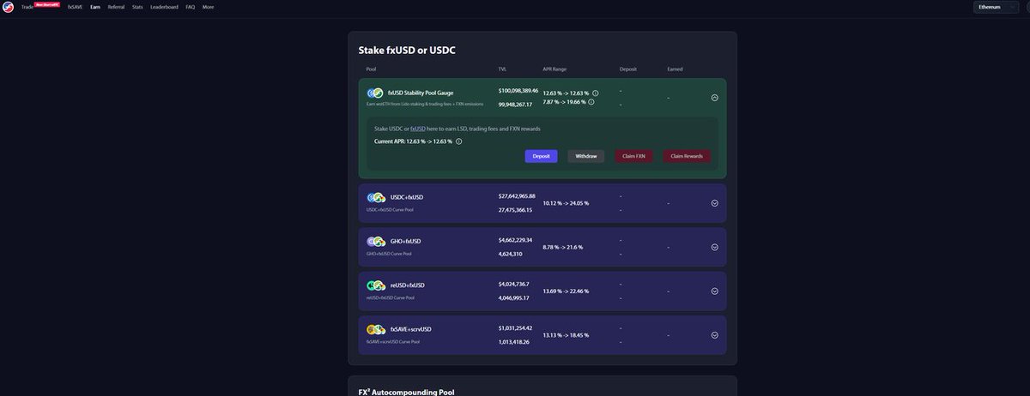Click the reUSD+fxUSD pool name
1030x396 pixels.
pyautogui.click(x=408, y=285)
